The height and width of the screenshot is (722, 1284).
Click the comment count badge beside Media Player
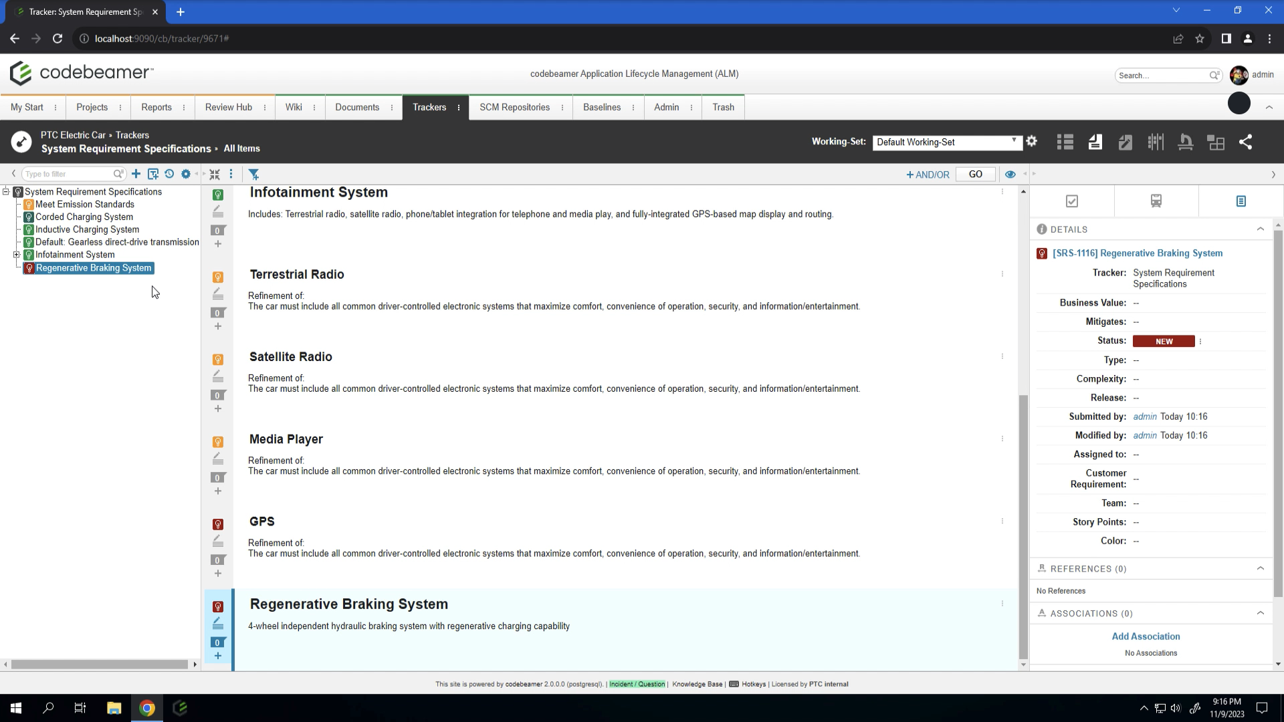coord(217,477)
